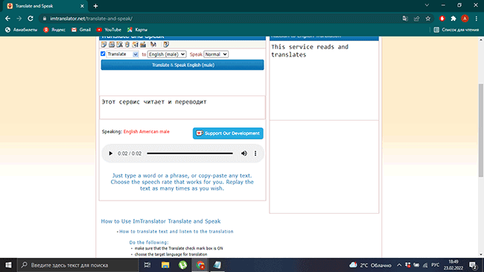Open the audio player more options menu
484x272 pixels.
(x=255, y=154)
